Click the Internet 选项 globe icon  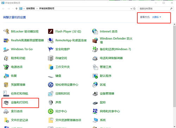(95, 31)
